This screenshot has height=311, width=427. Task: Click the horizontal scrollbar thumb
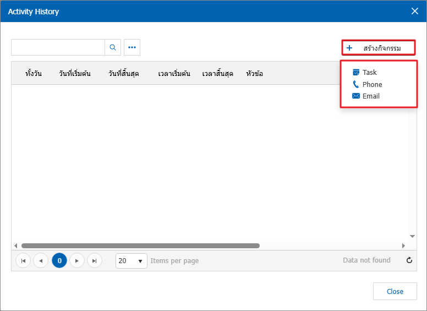tap(140, 245)
